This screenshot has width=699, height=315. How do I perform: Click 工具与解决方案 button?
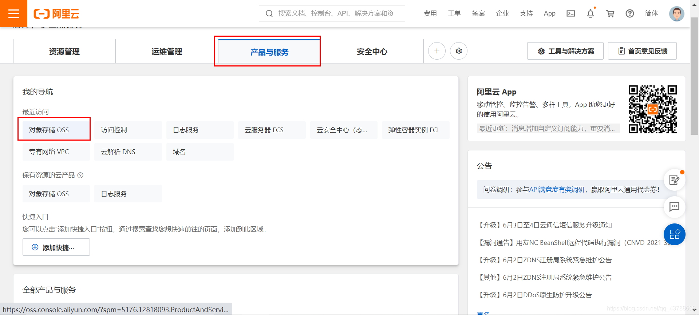pos(565,51)
